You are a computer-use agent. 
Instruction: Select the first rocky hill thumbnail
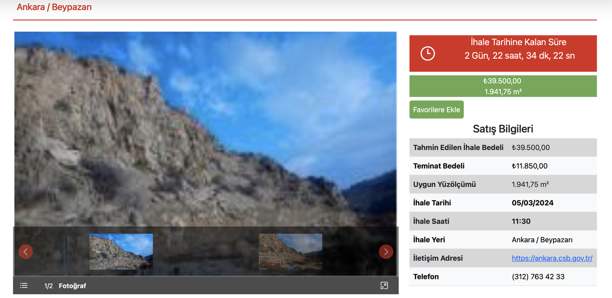[121, 252]
